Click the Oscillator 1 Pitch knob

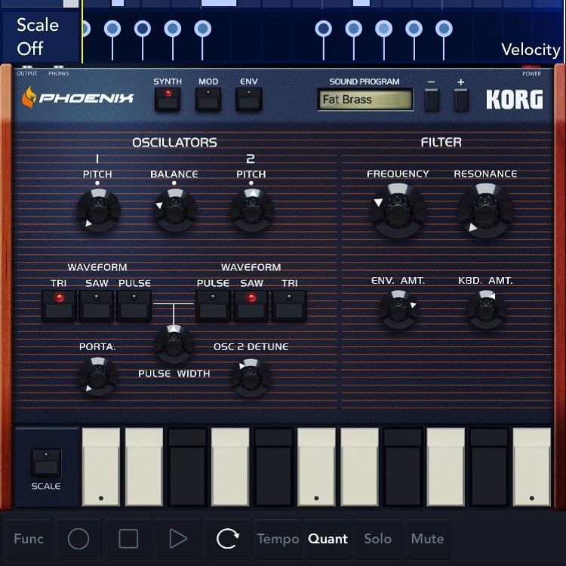coord(98,209)
